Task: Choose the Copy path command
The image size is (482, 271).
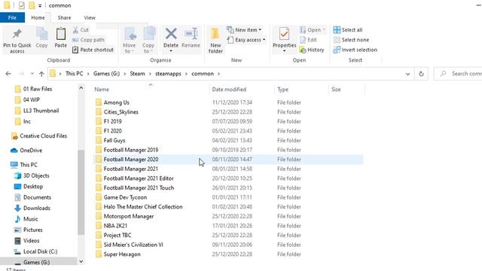Action: point(89,40)
